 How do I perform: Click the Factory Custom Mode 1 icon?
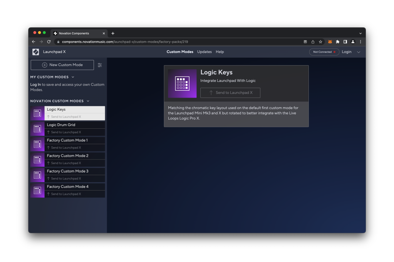tap(37, 144)
